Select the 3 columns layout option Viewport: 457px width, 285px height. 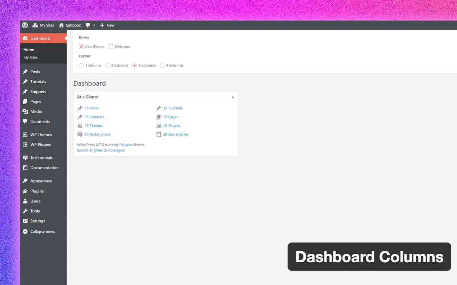134,65
